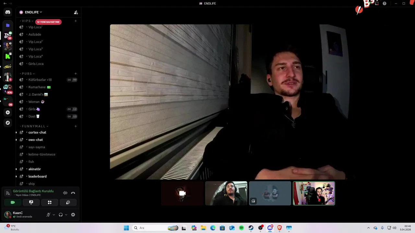Open Yayın Odası / ENDLIFE channel link
The image size is (415, 233).
click(28, 195)
